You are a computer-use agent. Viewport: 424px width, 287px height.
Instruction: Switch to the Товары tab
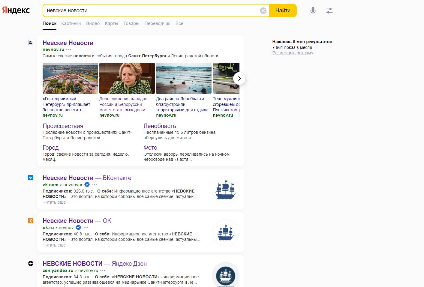click(131, 23)
